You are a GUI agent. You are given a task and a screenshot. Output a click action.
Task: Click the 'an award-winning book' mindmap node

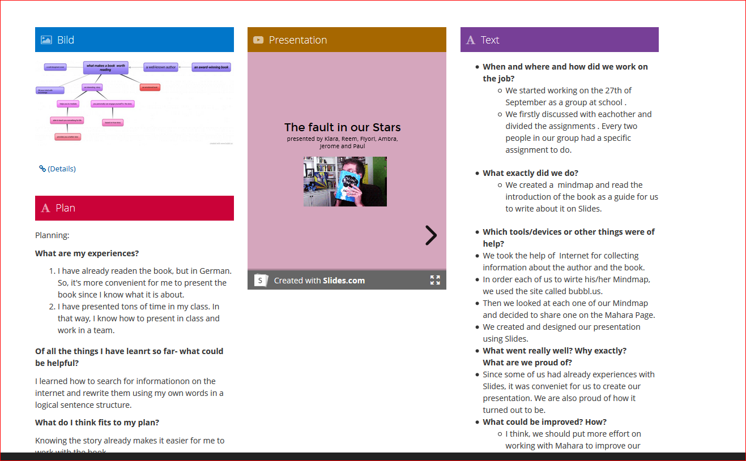click(x=211, y=67)
